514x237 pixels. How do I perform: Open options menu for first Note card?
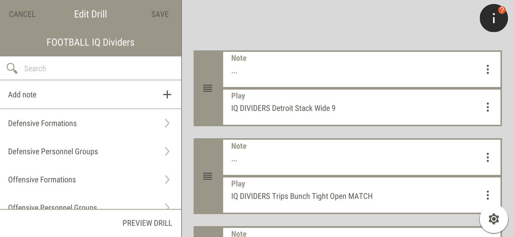(487, 69)
